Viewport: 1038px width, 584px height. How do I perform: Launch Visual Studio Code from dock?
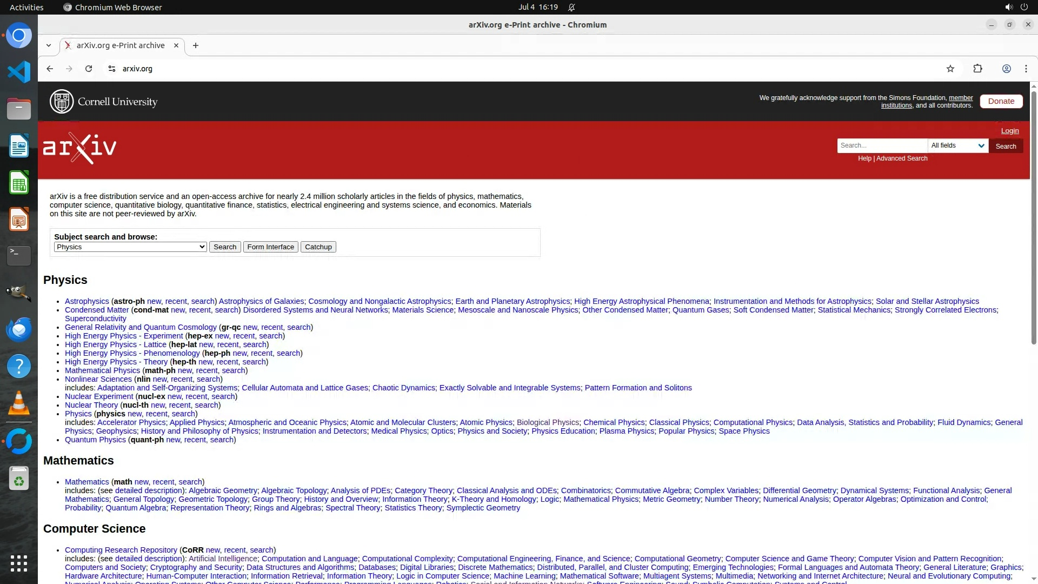coord(19,72)
